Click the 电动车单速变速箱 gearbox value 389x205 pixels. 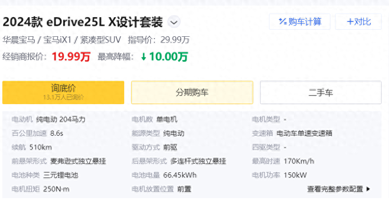point(304,133)
